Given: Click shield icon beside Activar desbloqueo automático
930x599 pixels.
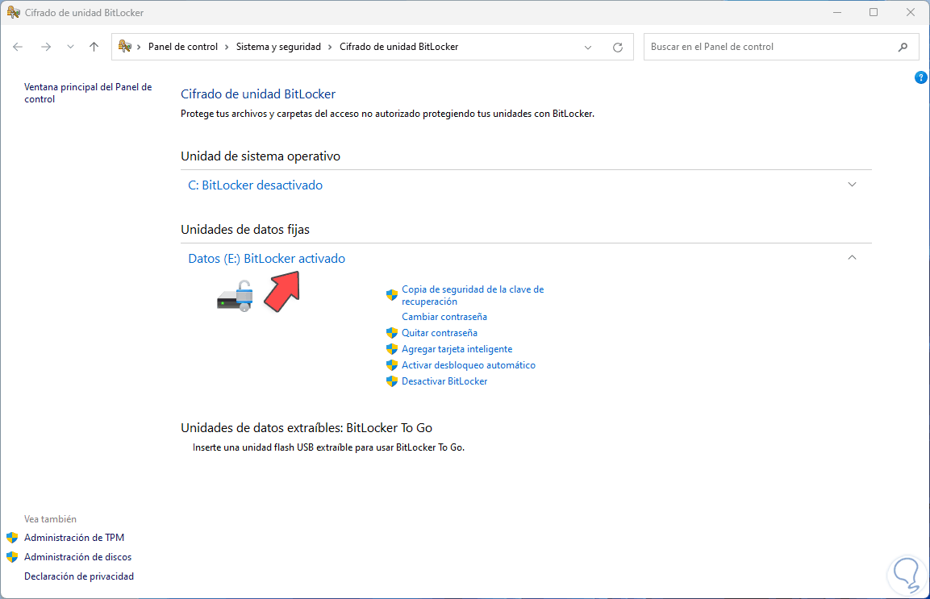Looking at the screenshot, I should tap(391, 364).
